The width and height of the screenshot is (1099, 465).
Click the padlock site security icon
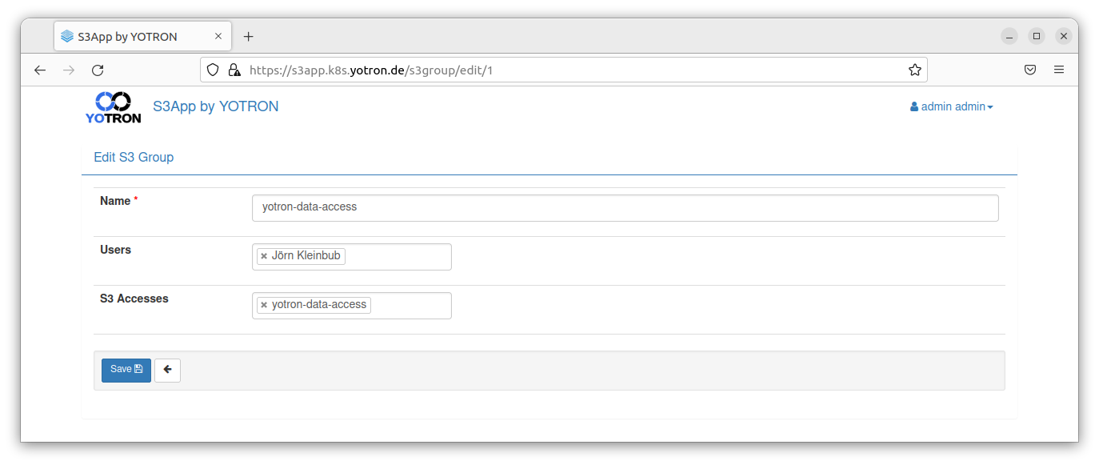(x=234, y=70)
